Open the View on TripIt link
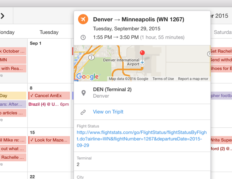Viewport: 232px width, 179px height. [x=108, y=112]
